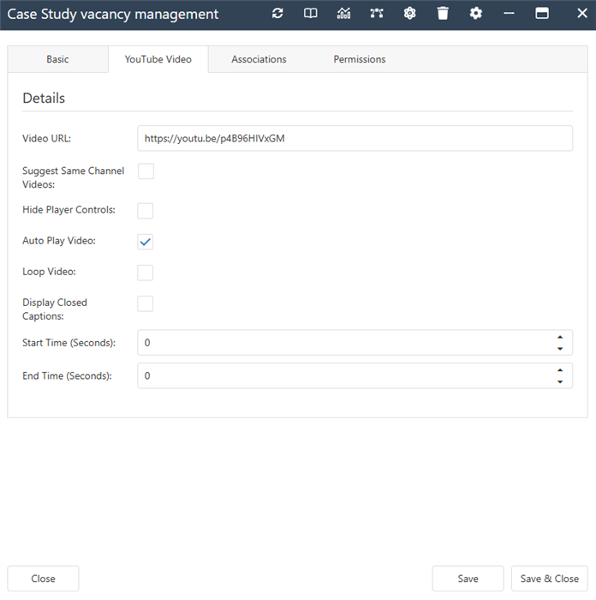Click the Video URL label
Screen dimensions: 596x600
coord(46,139)
